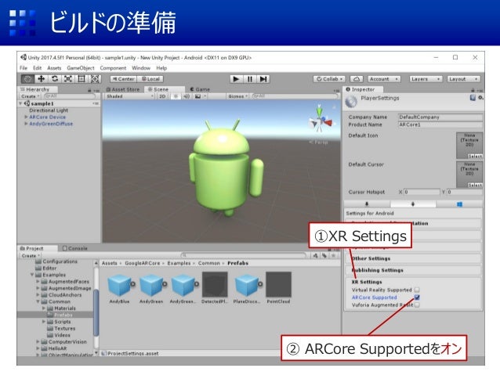Viewport: 500px width, 375px height.
Task: Switch to Android platform settings tab
Action: (413, 204)
